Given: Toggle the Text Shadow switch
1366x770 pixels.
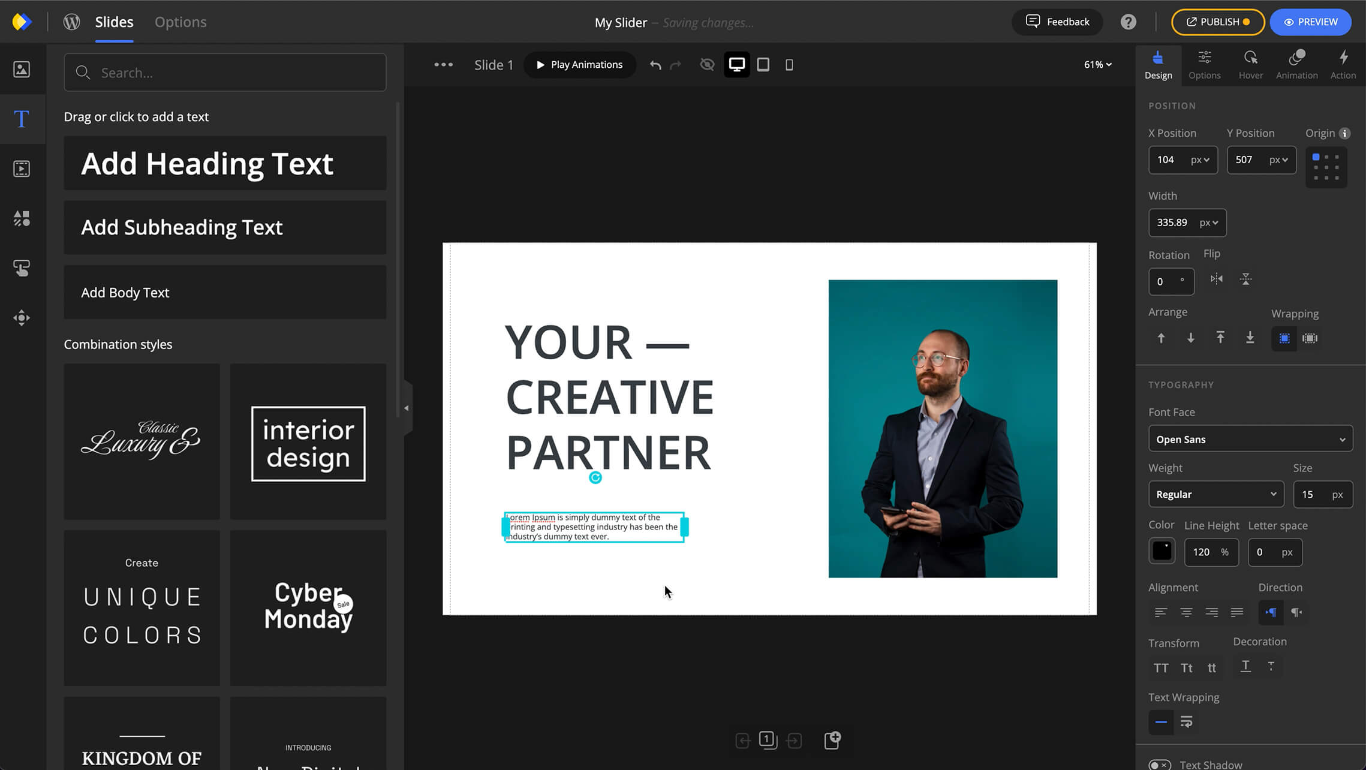Looking at the screenshot, I should (1160, 765).
